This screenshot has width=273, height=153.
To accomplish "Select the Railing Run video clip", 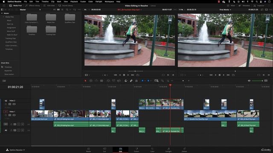I will point(71,115).
